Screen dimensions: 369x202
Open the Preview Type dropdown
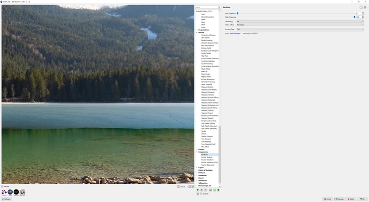300,29
